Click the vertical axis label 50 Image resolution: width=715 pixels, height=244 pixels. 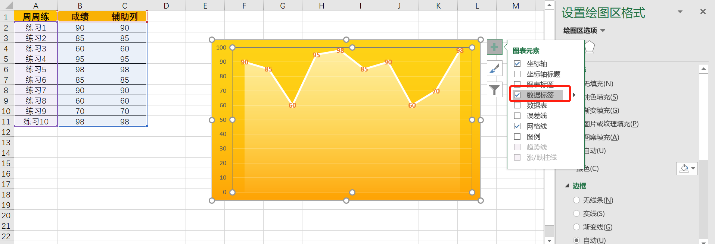[x=223, y=120]
